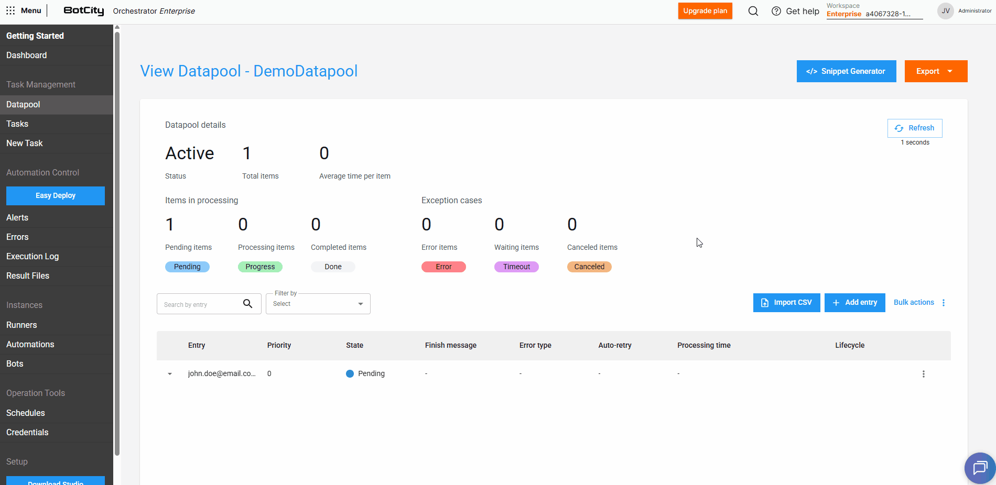Open the Get help question icon
This screenshot has width=996, height=485.
(776, 11)
